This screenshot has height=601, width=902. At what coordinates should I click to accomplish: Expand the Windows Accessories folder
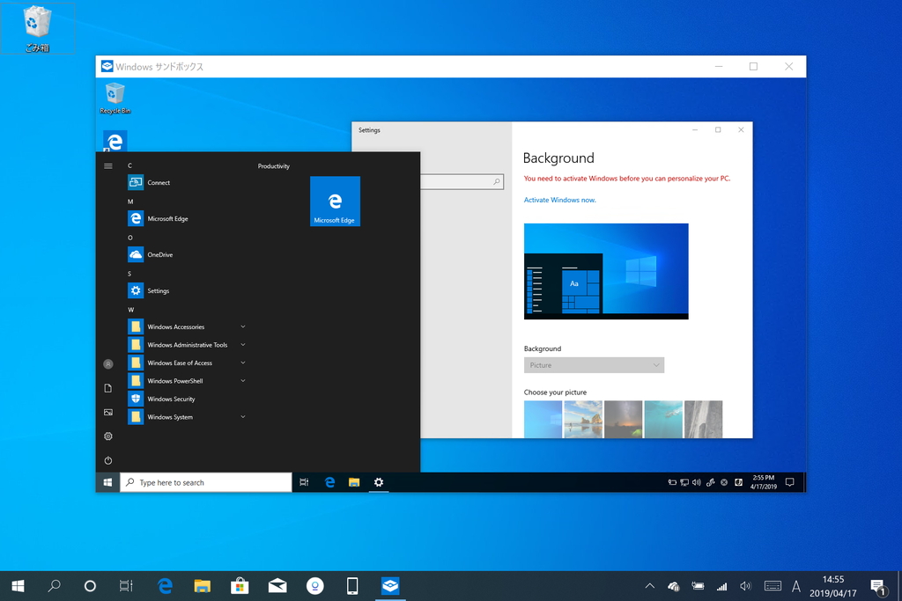pos(187,327)
